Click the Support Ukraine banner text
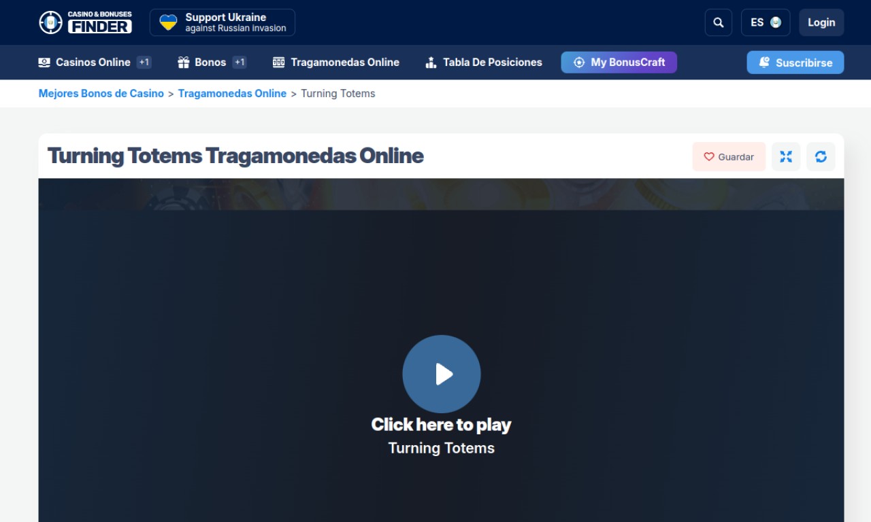The width and height of the screenshot is (871, 522). click(x=235, y=22)
